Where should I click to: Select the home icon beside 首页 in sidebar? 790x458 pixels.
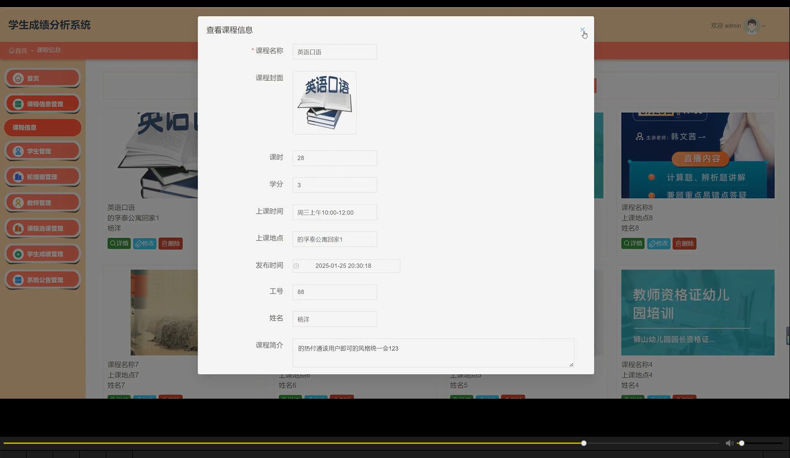click(19, 78)
